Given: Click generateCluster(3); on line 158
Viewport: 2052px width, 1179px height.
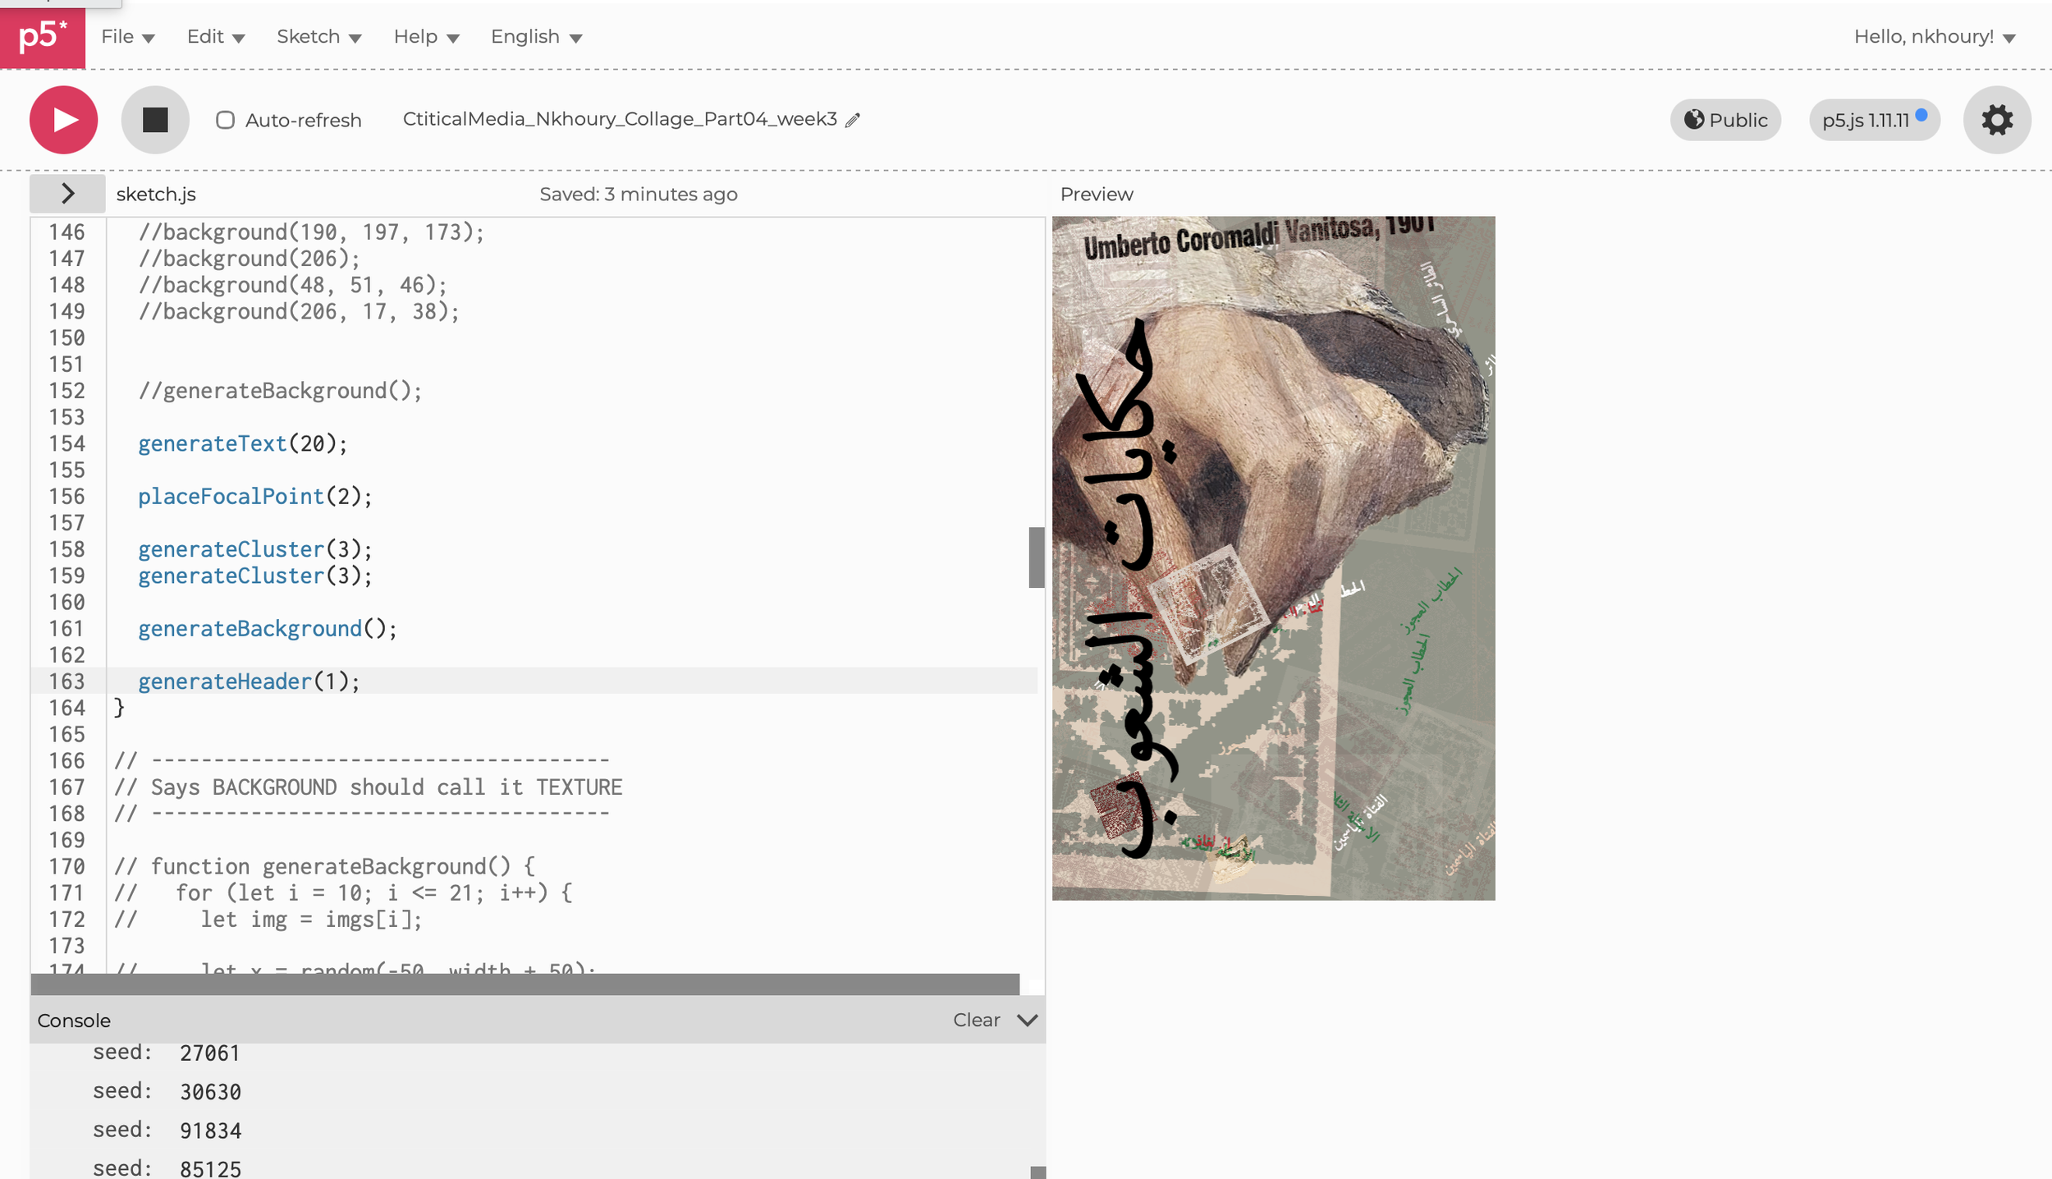Looking at the screenshot, I should tap(254, 548).
